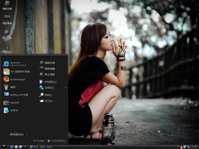Open 我的文档 in start menu right column

click(x=47, y=63)
